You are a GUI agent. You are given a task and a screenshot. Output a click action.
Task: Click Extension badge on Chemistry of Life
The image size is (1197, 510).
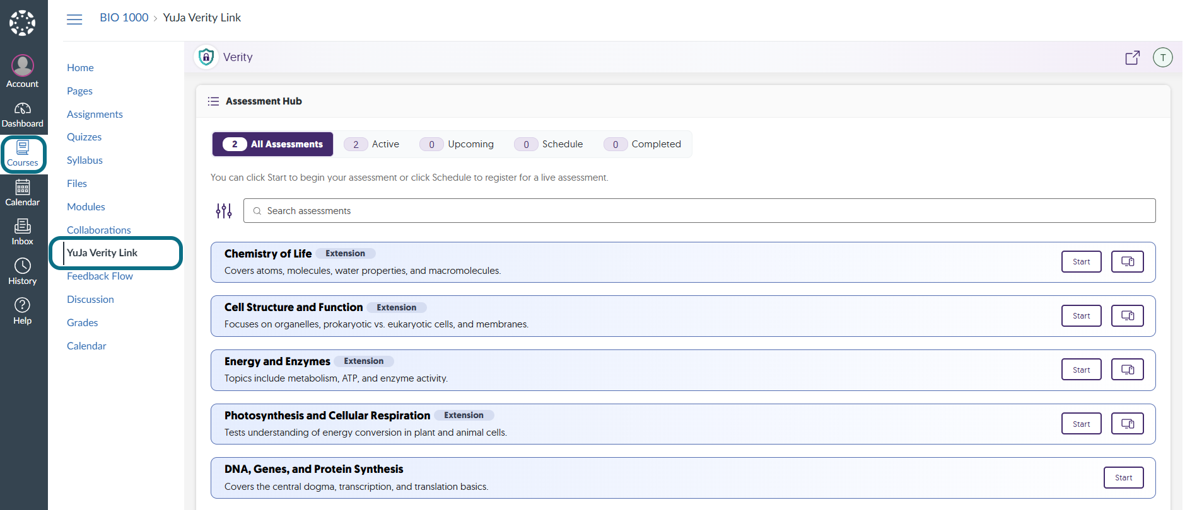(x=346, y=253)
